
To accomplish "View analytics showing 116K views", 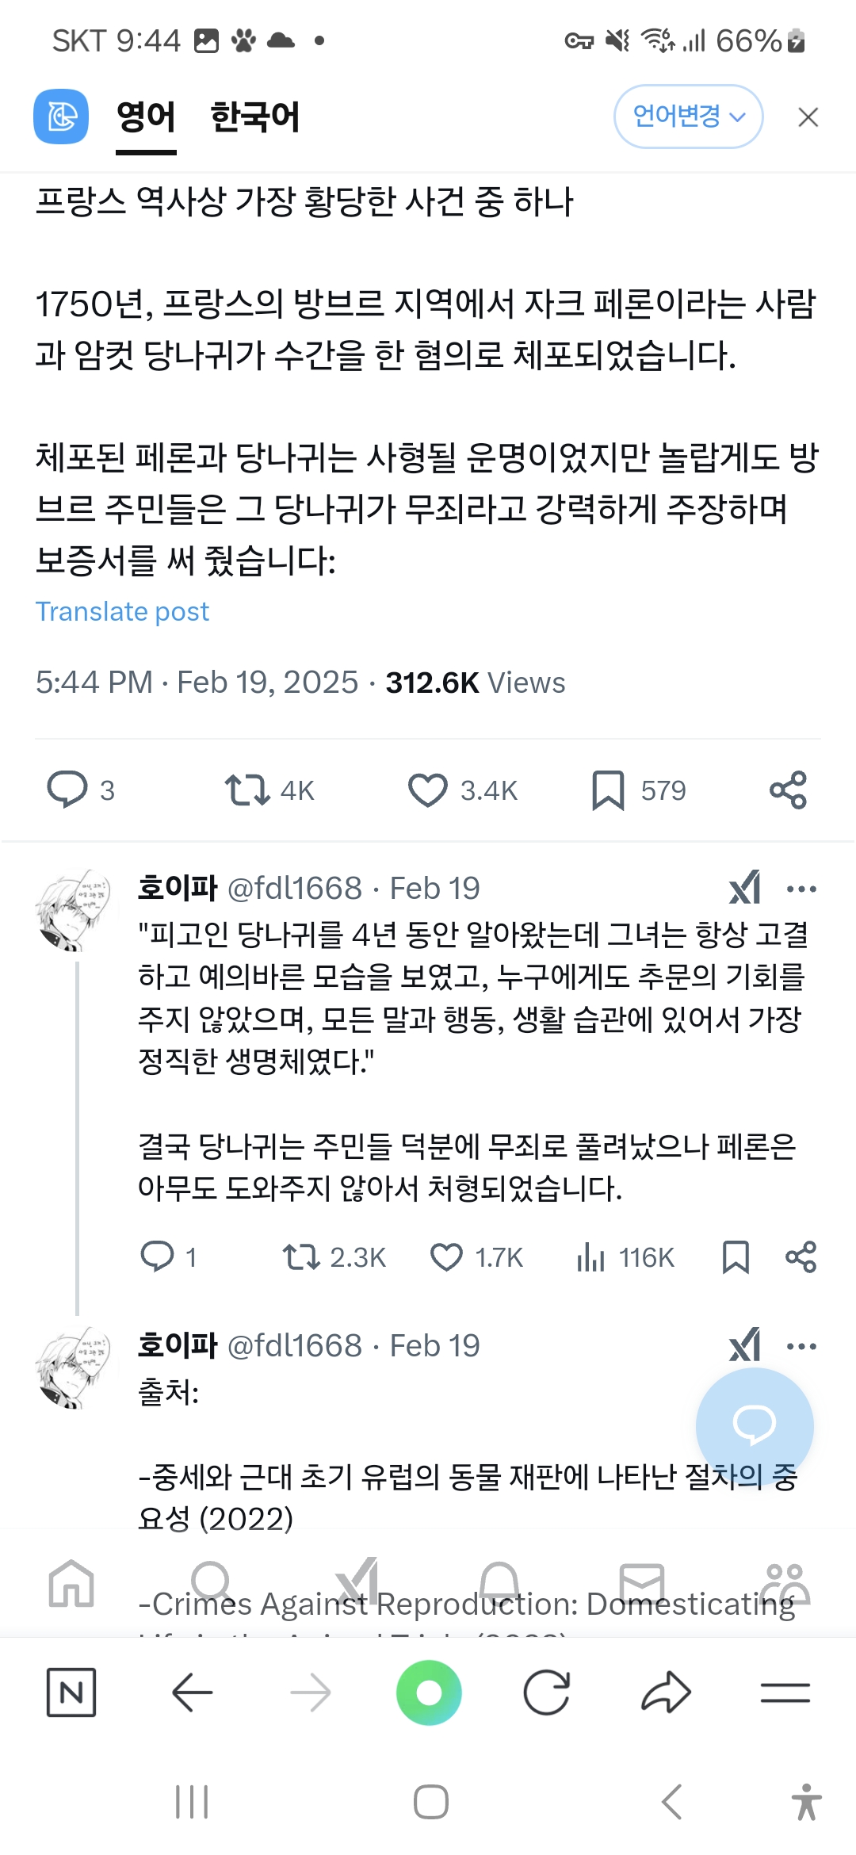I will pos(591,1257).
